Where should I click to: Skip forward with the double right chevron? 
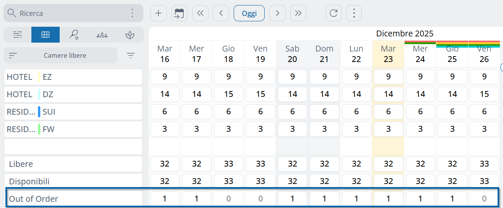(298, 13)
